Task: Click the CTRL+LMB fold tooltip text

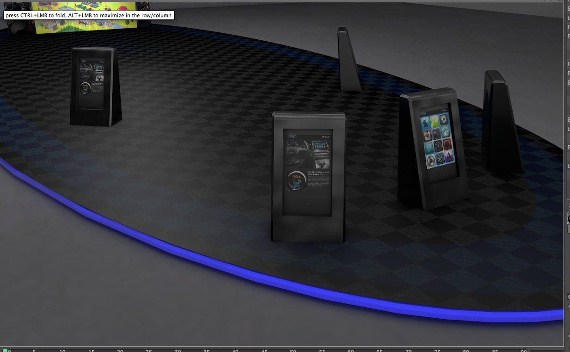Action: click(x=89, y=15)
